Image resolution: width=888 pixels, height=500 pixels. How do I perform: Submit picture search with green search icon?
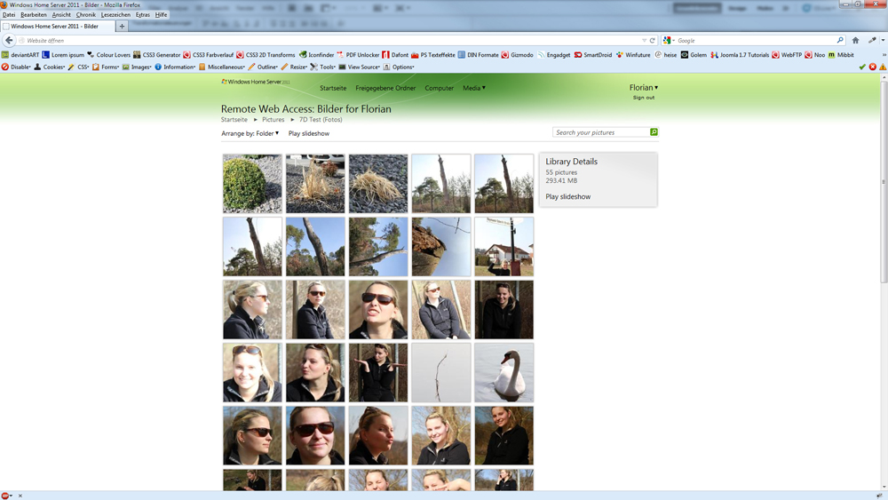click(x=654, y=132)
